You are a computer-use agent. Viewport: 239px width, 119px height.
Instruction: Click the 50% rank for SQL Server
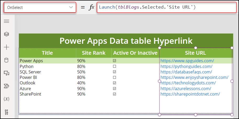tap(81, 72)
